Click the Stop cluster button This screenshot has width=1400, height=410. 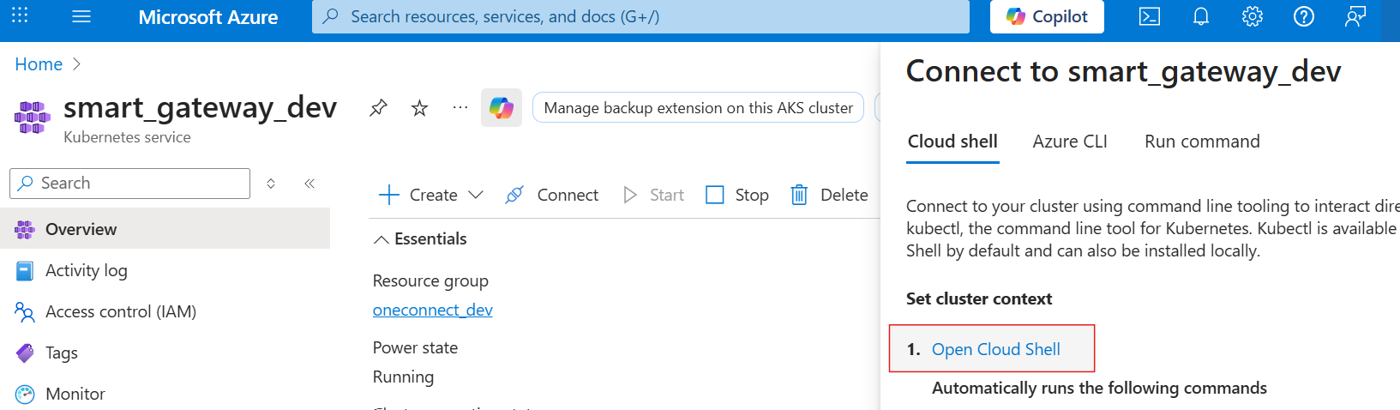(737, 196)
